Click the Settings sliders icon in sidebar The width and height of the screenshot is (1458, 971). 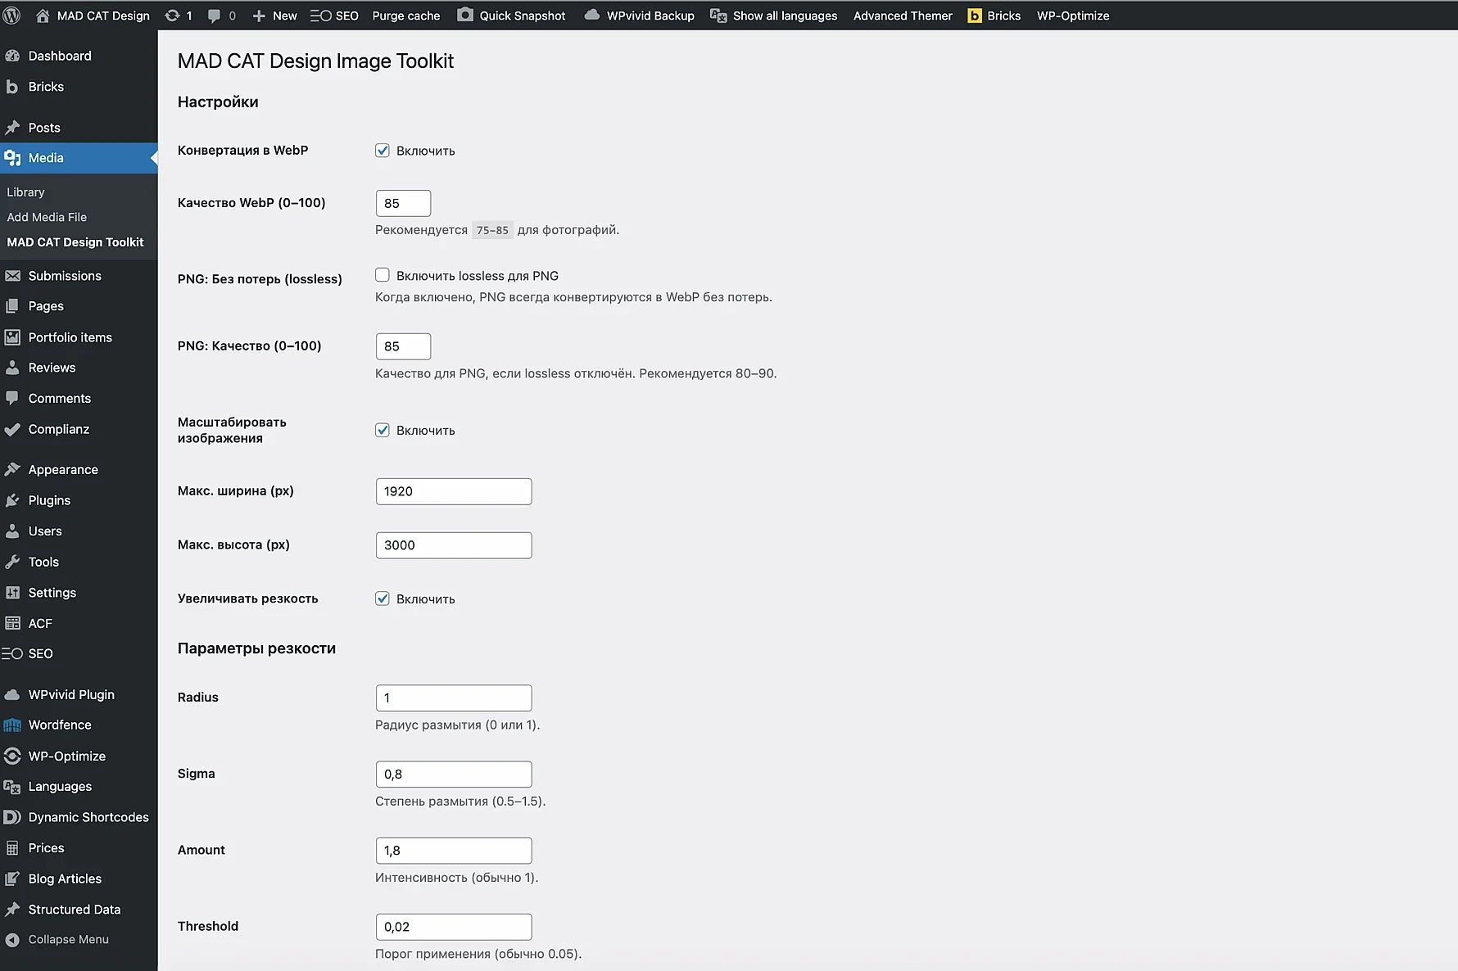pos(12,593)
